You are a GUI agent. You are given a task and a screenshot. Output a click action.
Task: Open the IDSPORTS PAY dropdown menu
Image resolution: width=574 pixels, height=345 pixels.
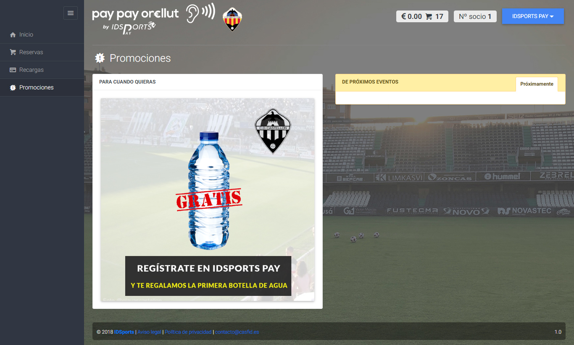[x=533, y=16]
